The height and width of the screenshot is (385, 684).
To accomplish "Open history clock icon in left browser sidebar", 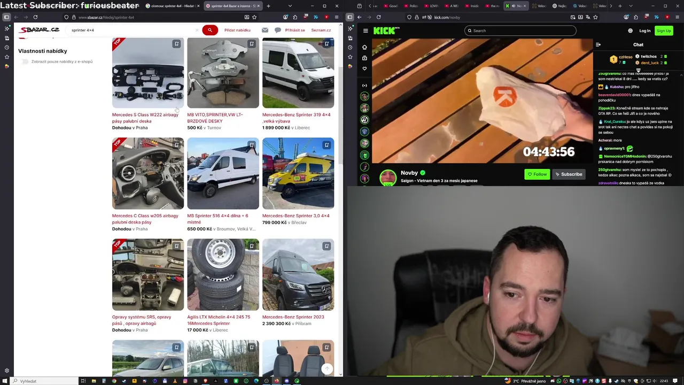I will (x=7, y=47).
